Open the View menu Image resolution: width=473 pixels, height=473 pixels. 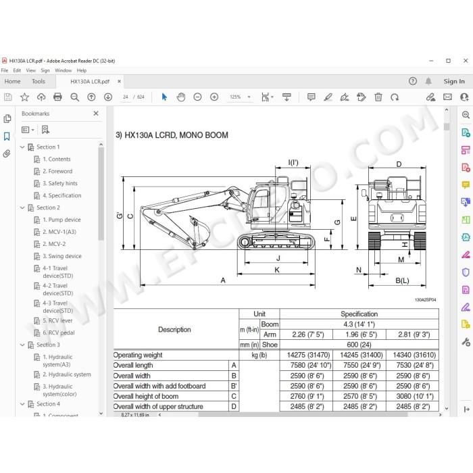[31, 70]
